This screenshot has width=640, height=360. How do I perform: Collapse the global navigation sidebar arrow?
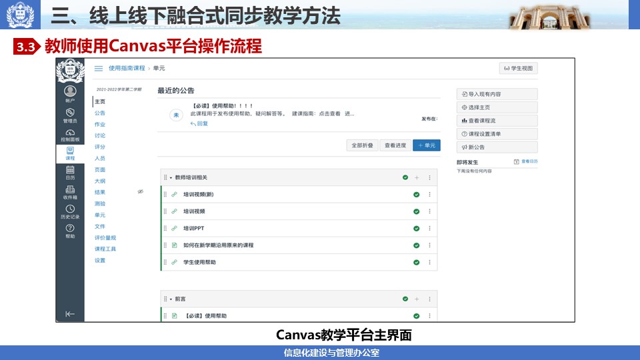click(70, 314)
